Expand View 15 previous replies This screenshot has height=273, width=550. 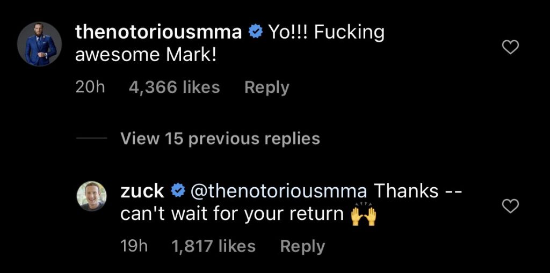[220, 139]
